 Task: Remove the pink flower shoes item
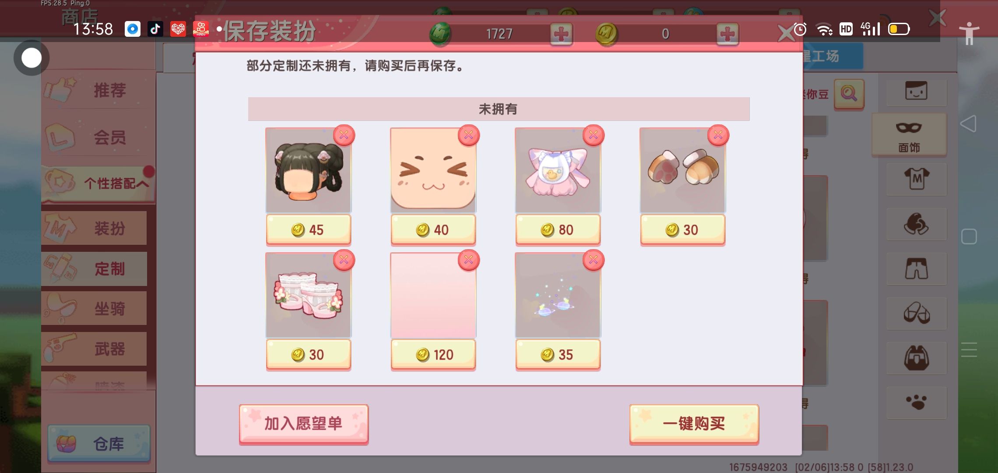point(344,260)
